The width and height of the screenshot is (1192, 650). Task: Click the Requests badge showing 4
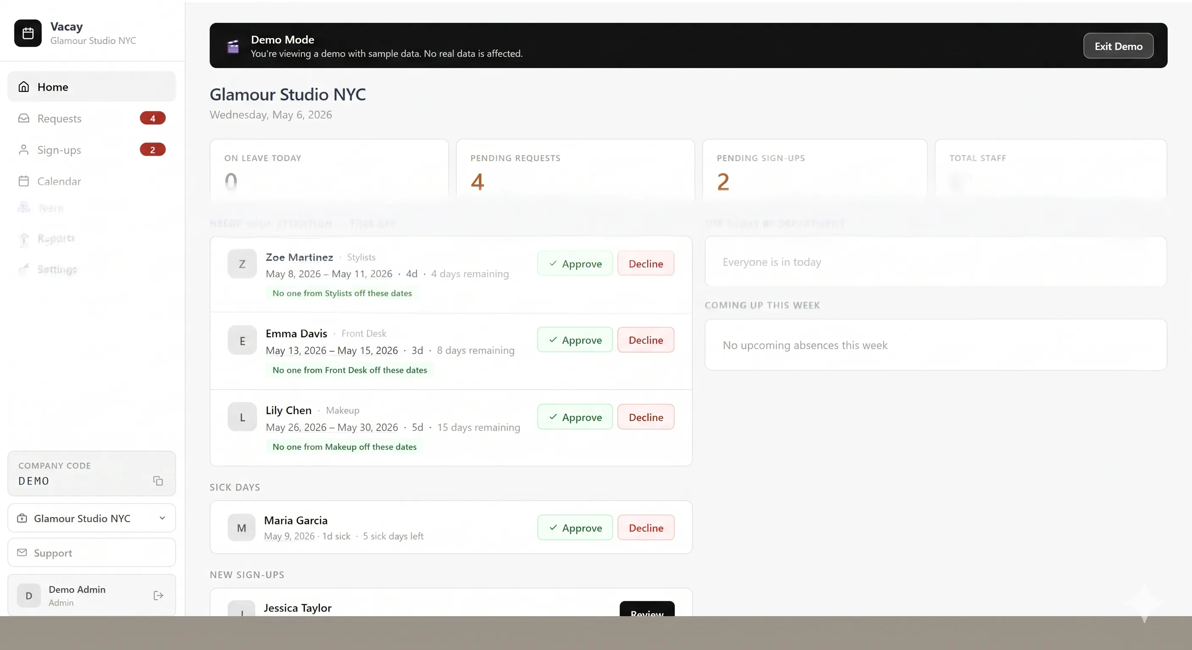[153, 118]
